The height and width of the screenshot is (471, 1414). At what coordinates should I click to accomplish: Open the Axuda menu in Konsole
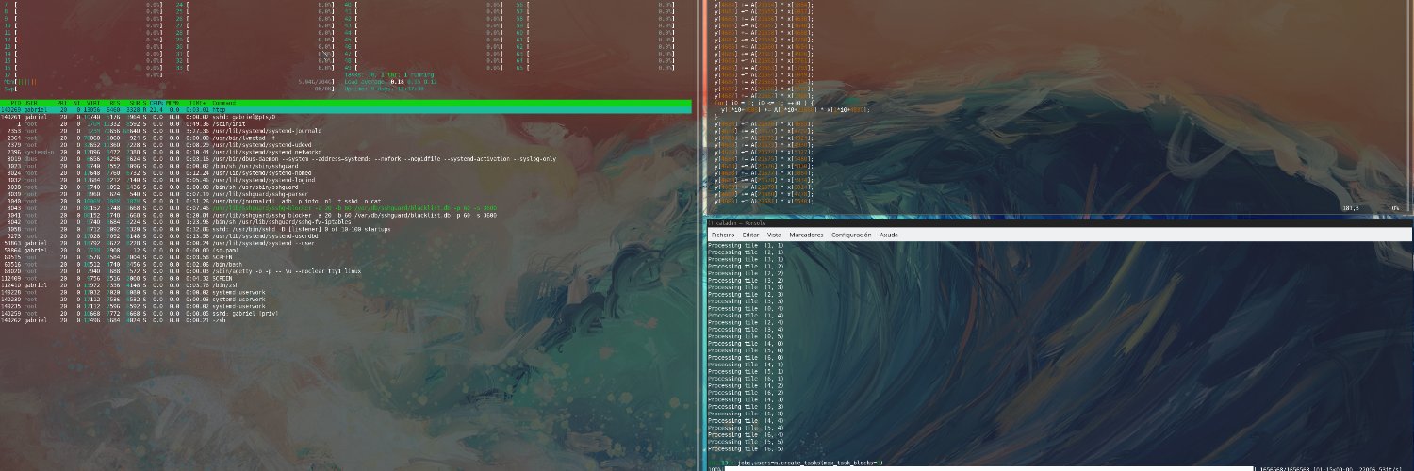coord(889,235)
